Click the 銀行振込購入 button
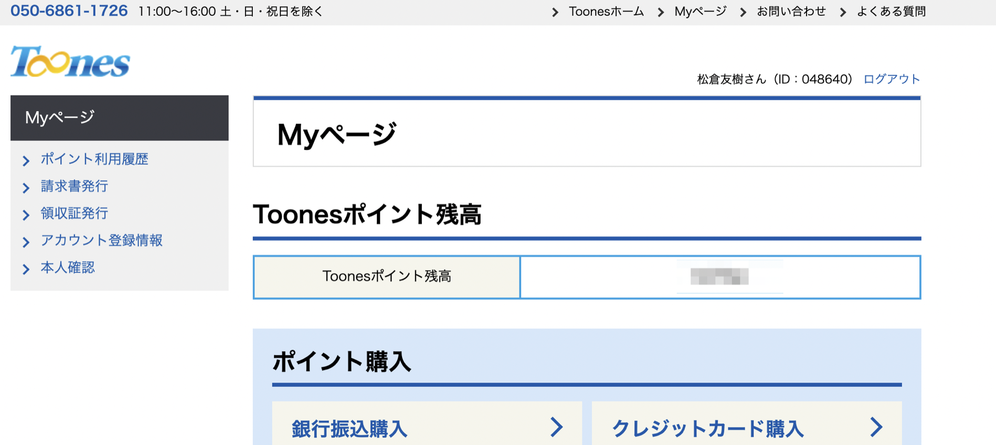The width and height of the screenshot is (996, 445). tap(427, 423)
